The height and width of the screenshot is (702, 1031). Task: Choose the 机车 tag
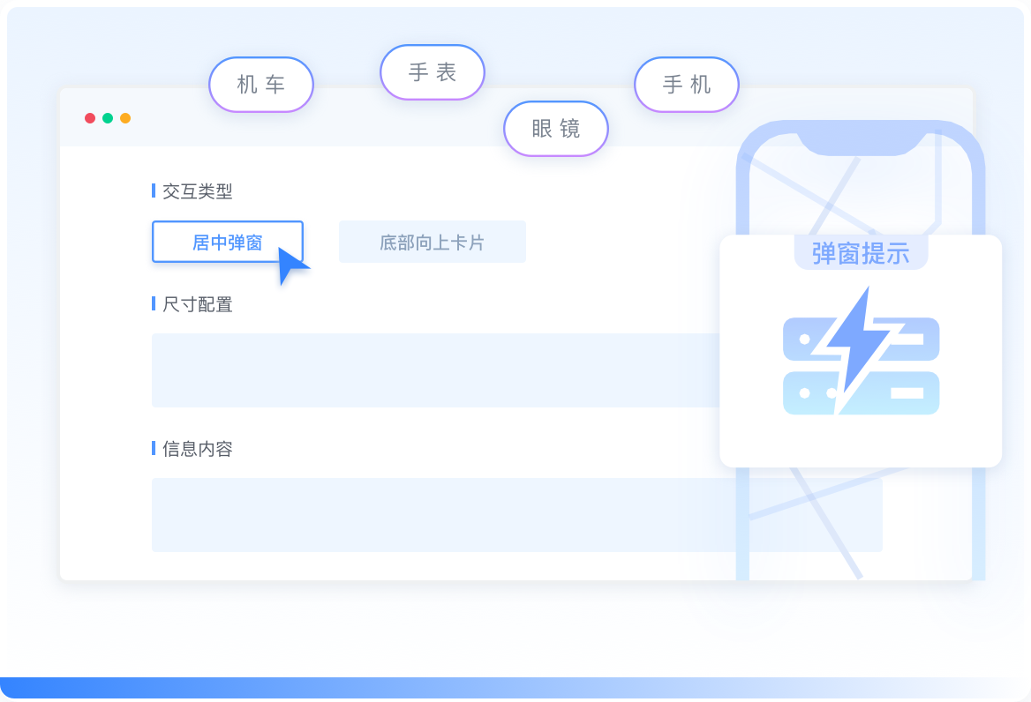point(261,85)
